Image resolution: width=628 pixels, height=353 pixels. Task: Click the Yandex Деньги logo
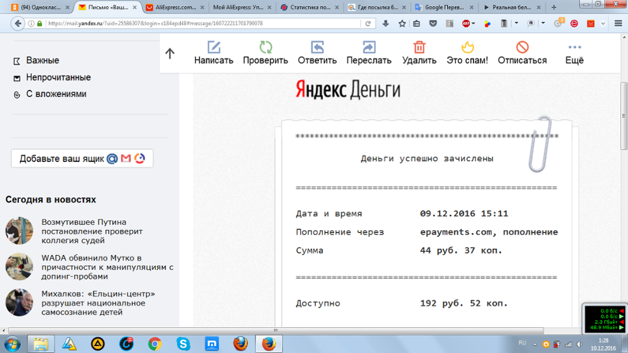pyautogui.click(x=348, y=89)
